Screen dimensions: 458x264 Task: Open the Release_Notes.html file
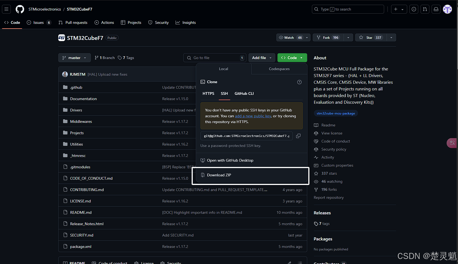87,224
